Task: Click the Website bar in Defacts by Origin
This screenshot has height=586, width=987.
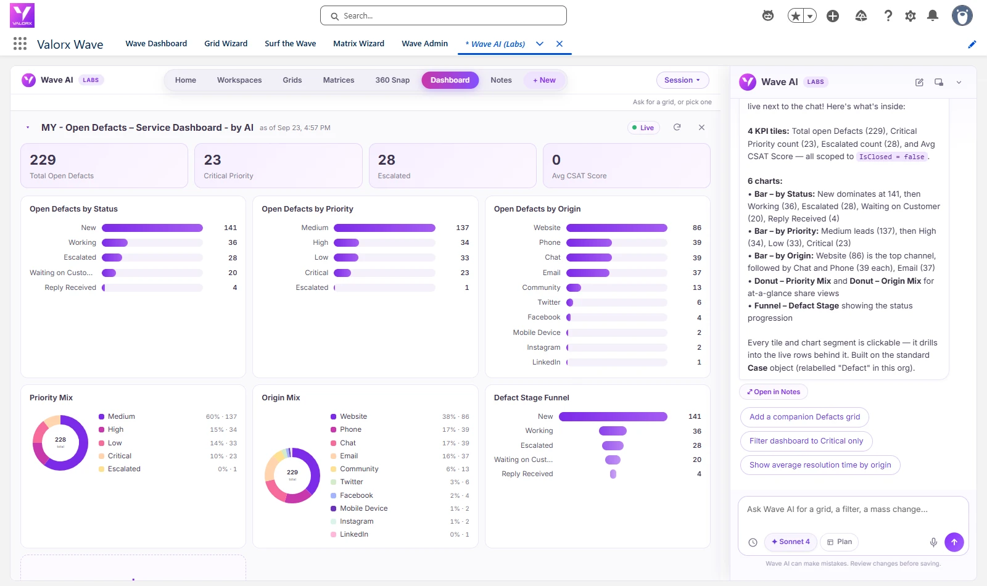Action: coord(617,228)
